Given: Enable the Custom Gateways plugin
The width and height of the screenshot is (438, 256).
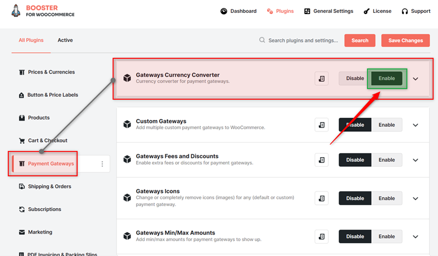Looking at the screenshot, I should click(387, 125).
